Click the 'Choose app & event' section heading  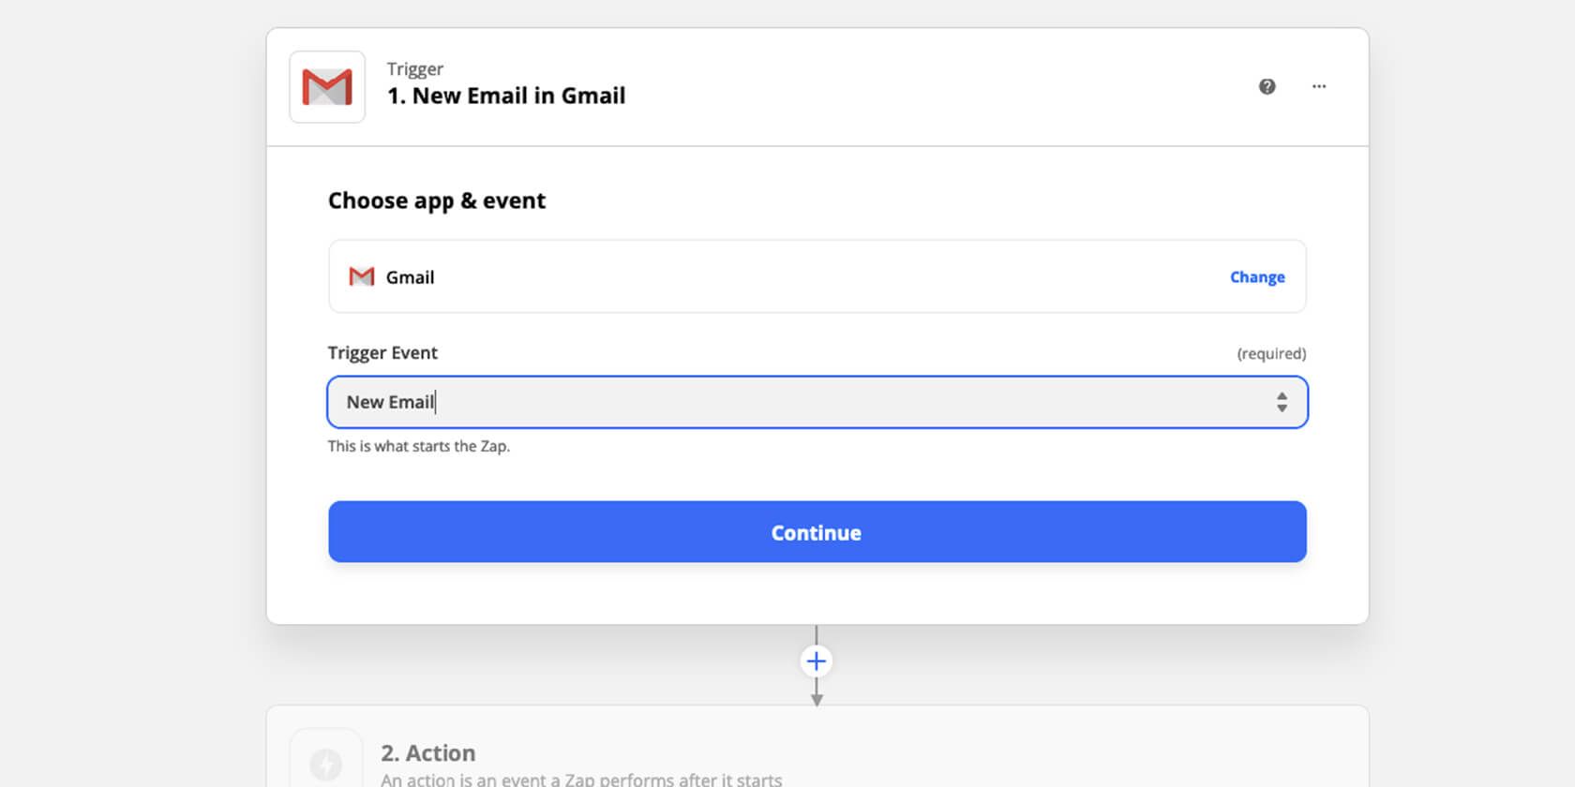point(437,201)
